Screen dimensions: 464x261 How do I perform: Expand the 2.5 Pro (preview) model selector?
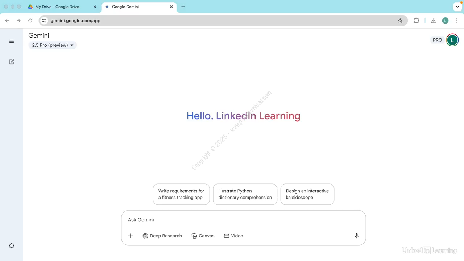(x=53, y=45)
